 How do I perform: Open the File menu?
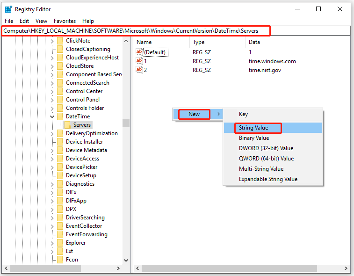click(x=9, y=21)
